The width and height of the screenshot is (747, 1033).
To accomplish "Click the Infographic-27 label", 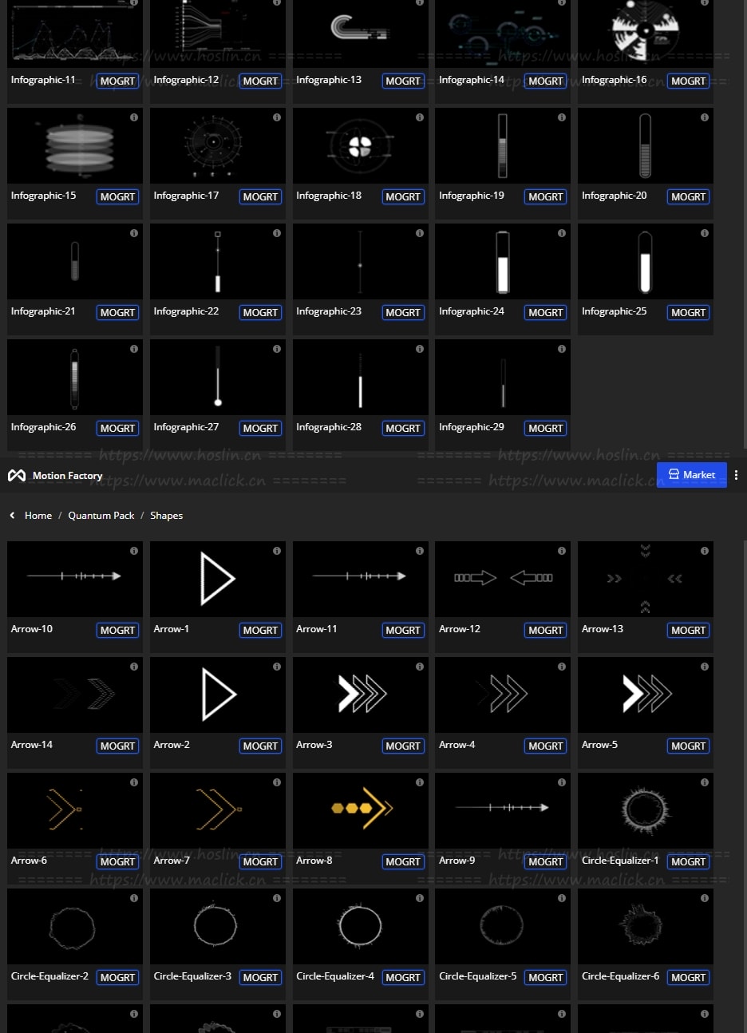I will 186,427.
